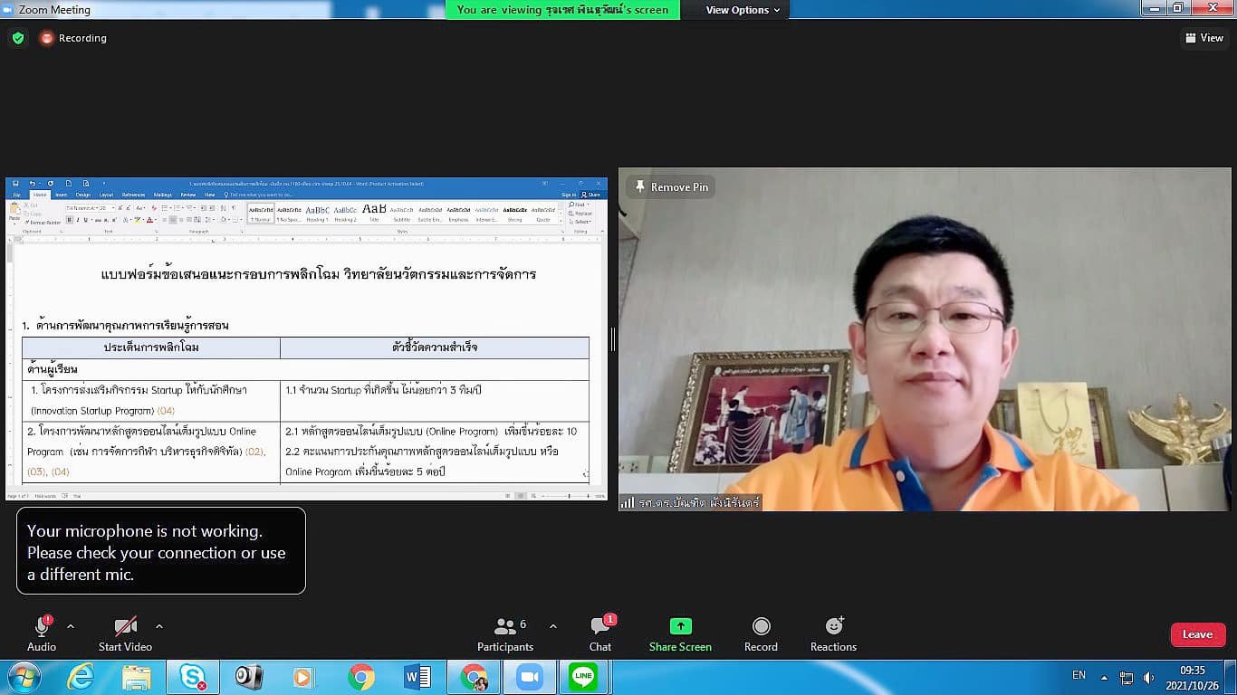Open the View layout menu

(1204, 38)
